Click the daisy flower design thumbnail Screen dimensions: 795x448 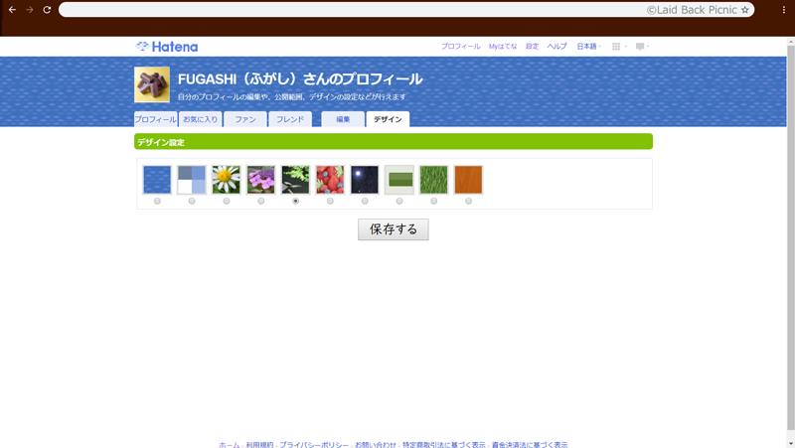point(227,180)
